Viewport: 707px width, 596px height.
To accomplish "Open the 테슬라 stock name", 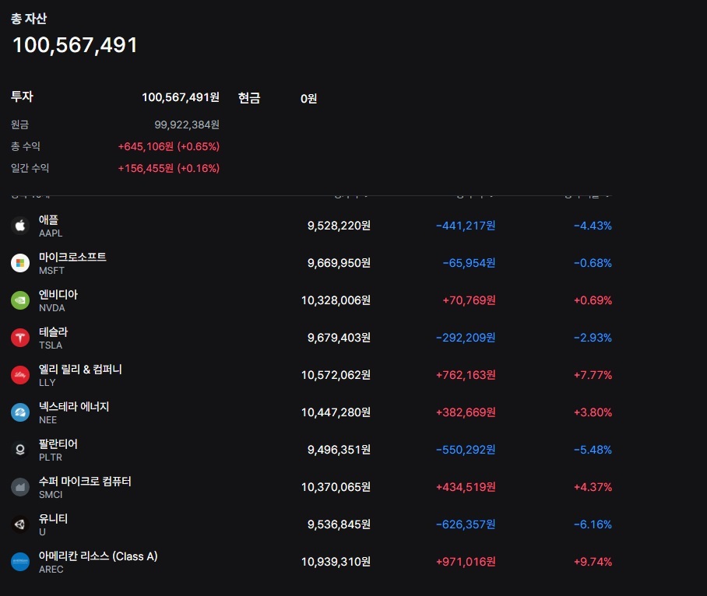I will click(53, 332).
